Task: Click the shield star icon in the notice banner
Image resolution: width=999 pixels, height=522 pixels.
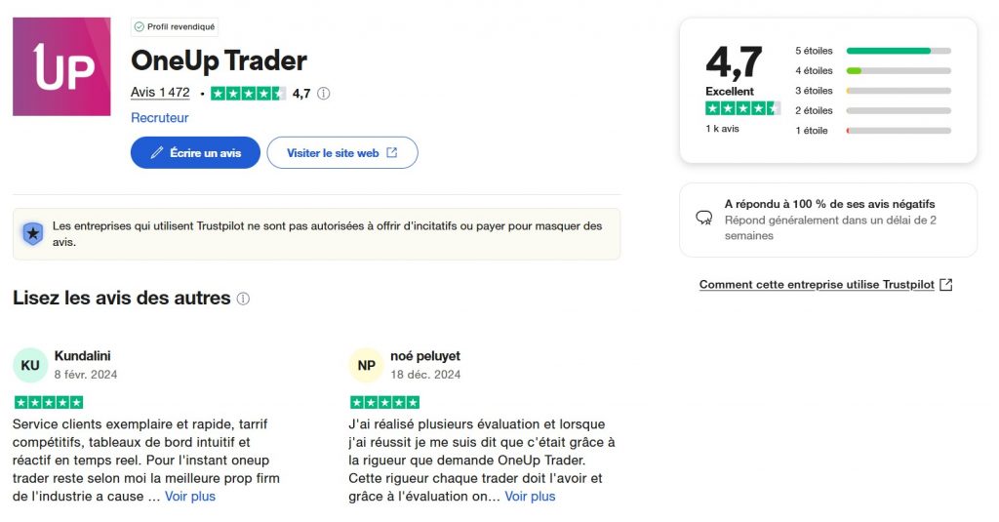Action: tap(33, 233)
